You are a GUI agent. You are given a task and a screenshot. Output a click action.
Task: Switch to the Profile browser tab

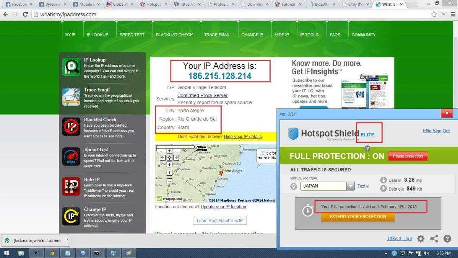(221, 4)
